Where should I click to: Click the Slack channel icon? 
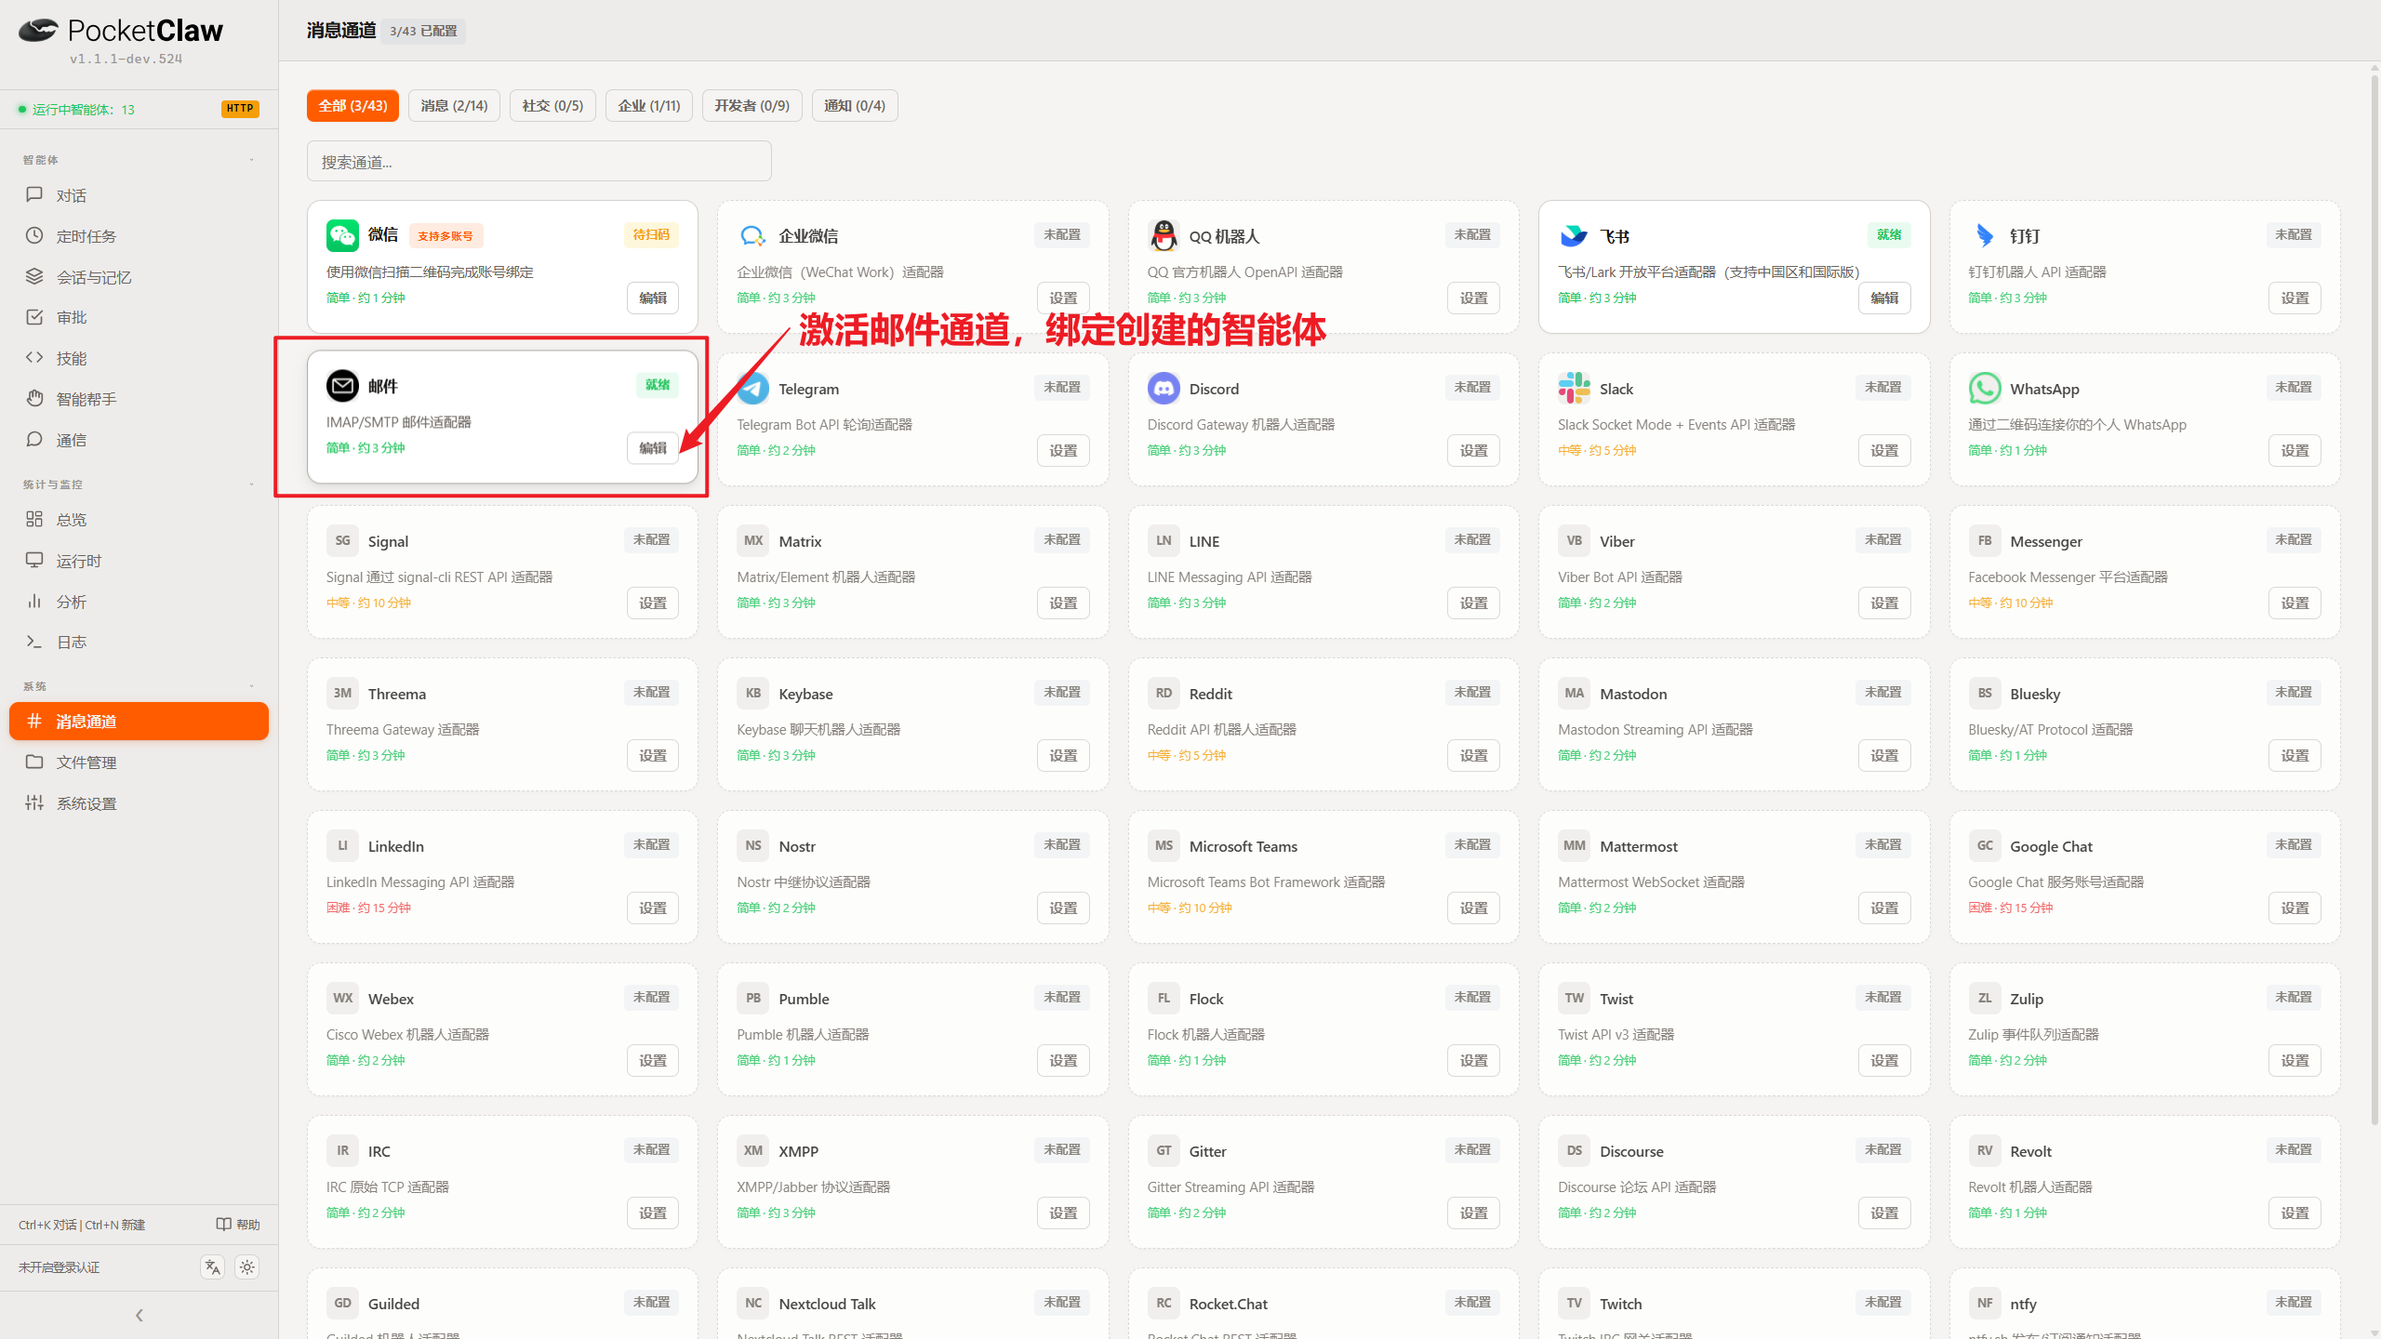coord(1574,389)
